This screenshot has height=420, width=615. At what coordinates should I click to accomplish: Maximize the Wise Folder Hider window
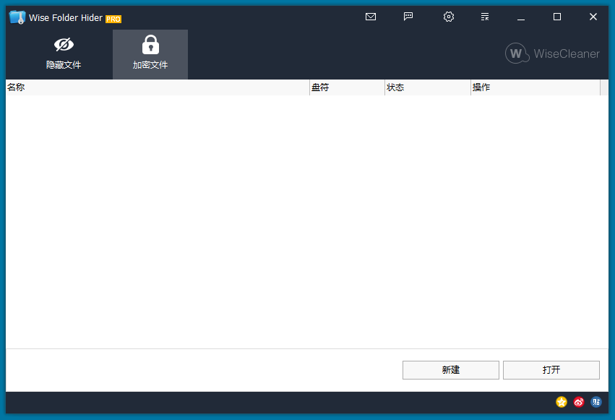click(x=557, y=17)
